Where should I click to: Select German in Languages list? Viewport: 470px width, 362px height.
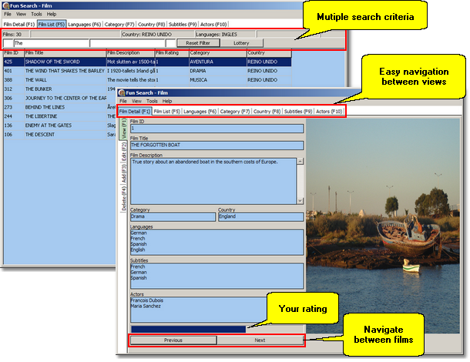(x=139, y=233)
